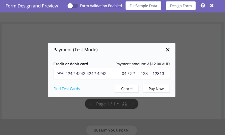This screenshot has width=225, height=135.
Task: Click the 'Form Validation Enabled' label text
Action: tap(101, 6)
